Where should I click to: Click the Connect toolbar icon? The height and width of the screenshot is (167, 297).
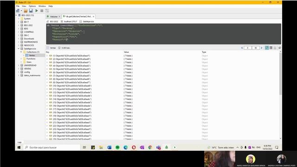coord(18,11)
